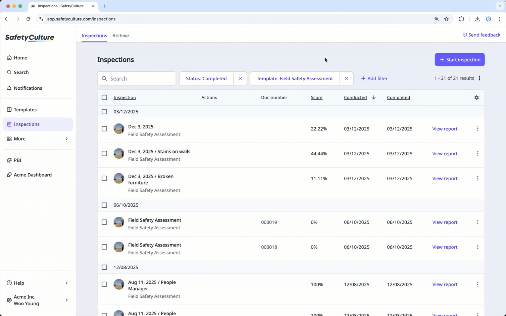The height and width of the screenshot is (316, 506).
Task: Select the 03/12/2025 group checkbox
Action: (x=104, y=112)
